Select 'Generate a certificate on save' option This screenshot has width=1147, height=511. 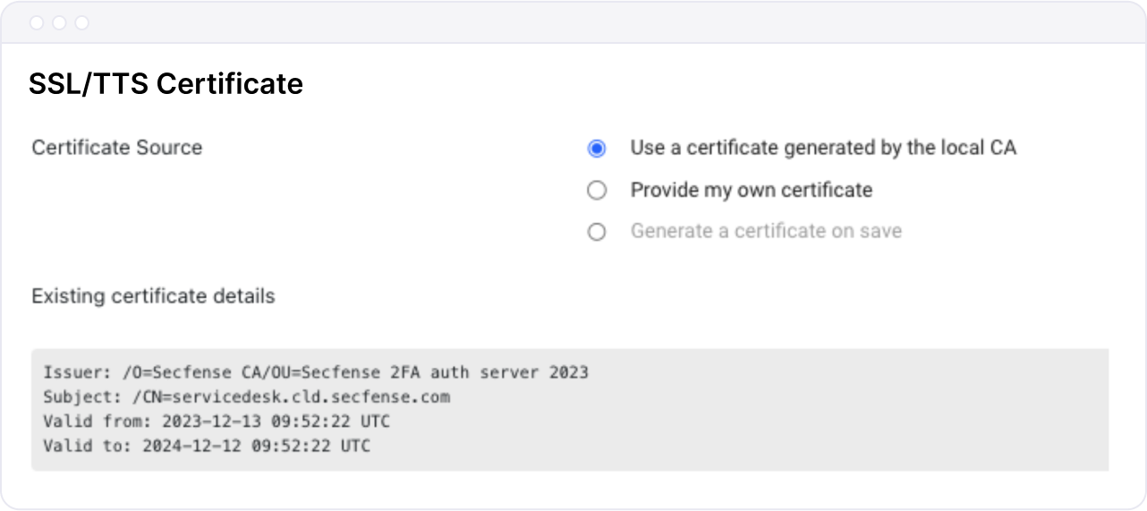(597, 232)
